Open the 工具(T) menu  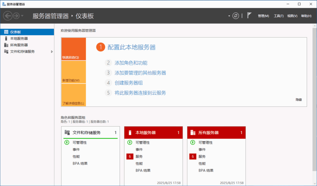pos(279,16)
